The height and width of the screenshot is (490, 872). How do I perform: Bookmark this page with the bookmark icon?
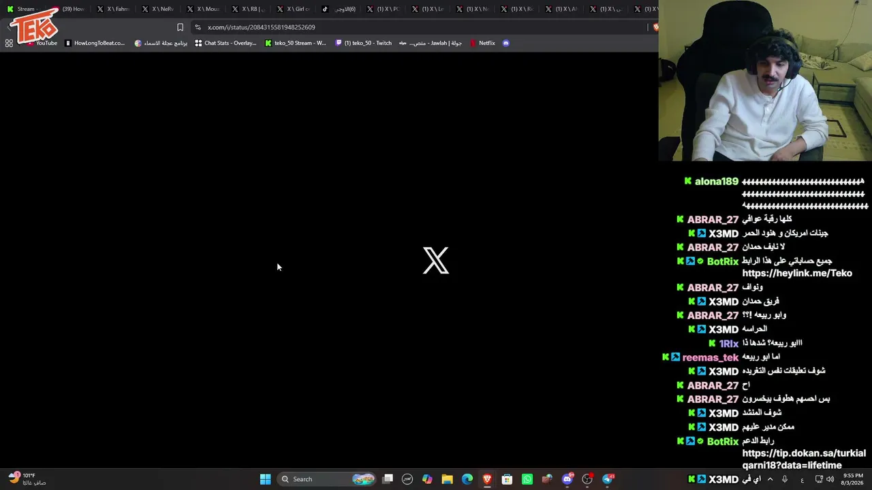(180, 27)
